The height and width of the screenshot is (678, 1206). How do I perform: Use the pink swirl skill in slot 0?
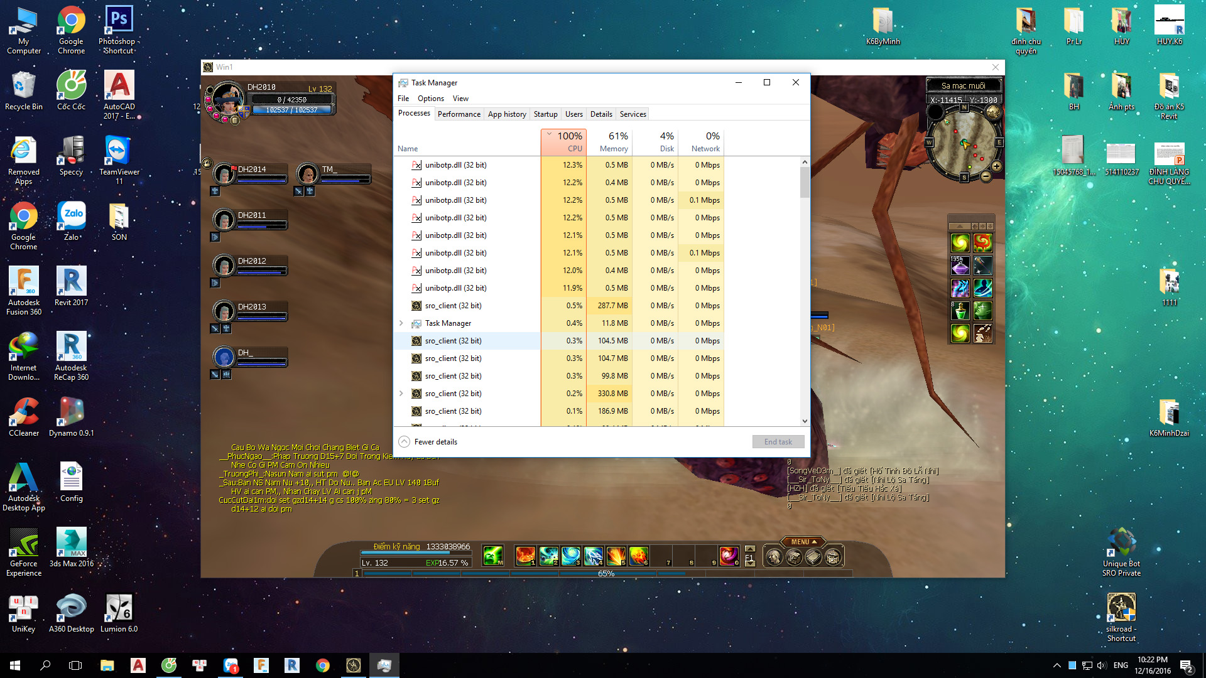(729, 556)
